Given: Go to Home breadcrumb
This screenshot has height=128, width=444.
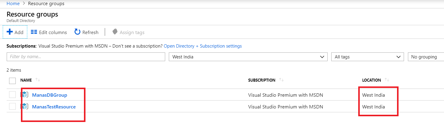Looking at the screenshot, I should 13,4.
